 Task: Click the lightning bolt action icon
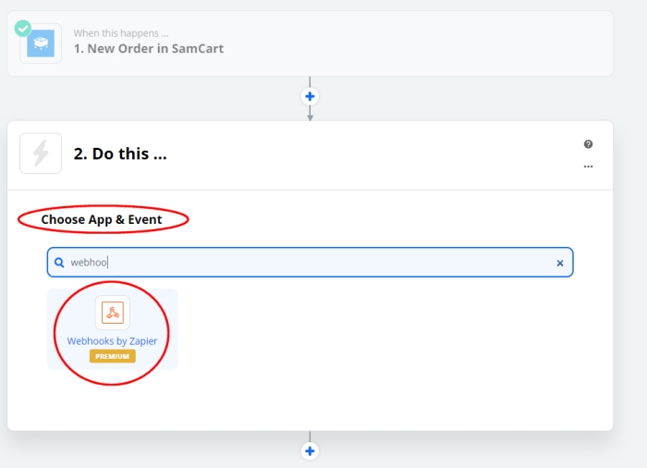tap(41, 154)
